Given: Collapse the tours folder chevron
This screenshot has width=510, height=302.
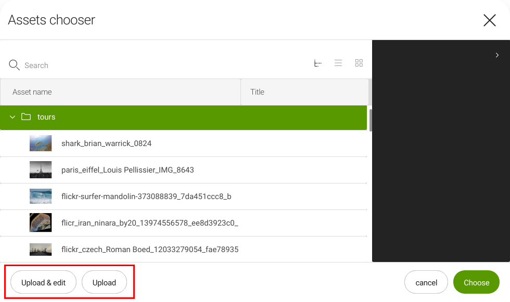Looking at the screenshot, I should coord(12,117).
